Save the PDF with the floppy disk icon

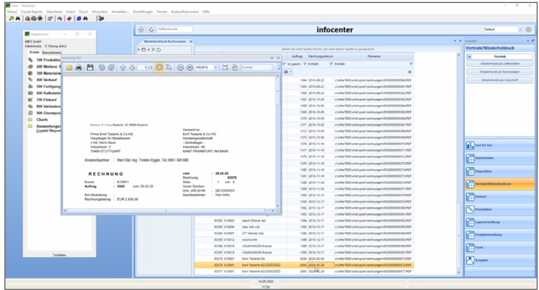[90, 67]
